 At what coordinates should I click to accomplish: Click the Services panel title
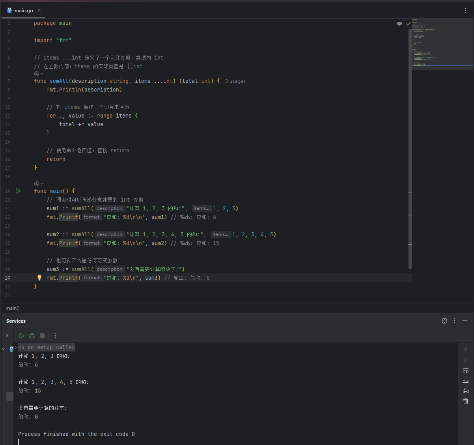pos(16,321)
